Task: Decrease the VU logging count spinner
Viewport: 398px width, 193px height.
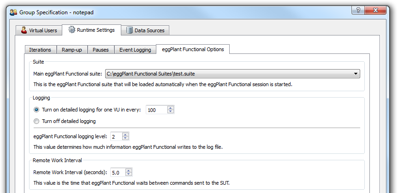Action: (x=171, y=112)
